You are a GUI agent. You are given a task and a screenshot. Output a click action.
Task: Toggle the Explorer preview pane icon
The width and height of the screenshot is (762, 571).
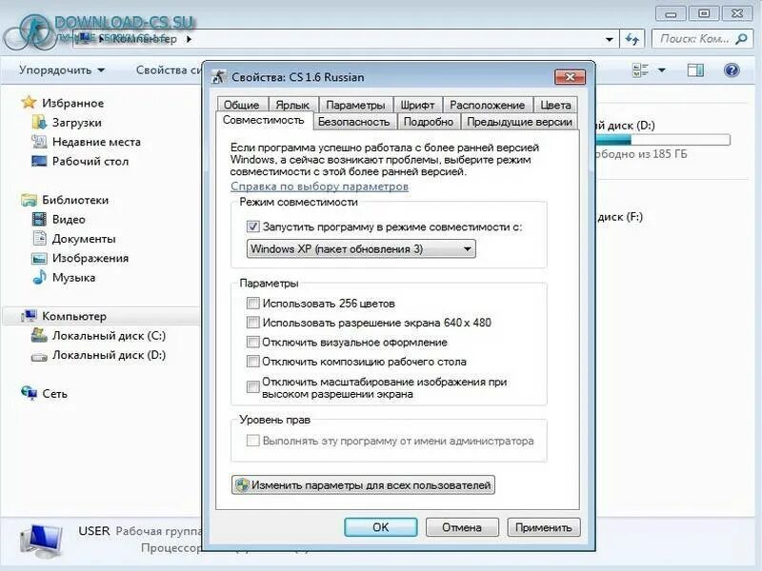coord(695,70)
